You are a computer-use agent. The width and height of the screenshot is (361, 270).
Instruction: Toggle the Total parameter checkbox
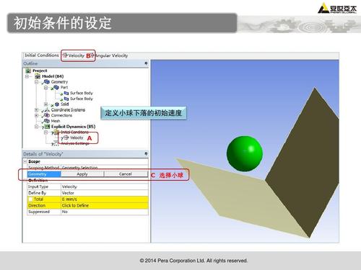click(31, 199)
